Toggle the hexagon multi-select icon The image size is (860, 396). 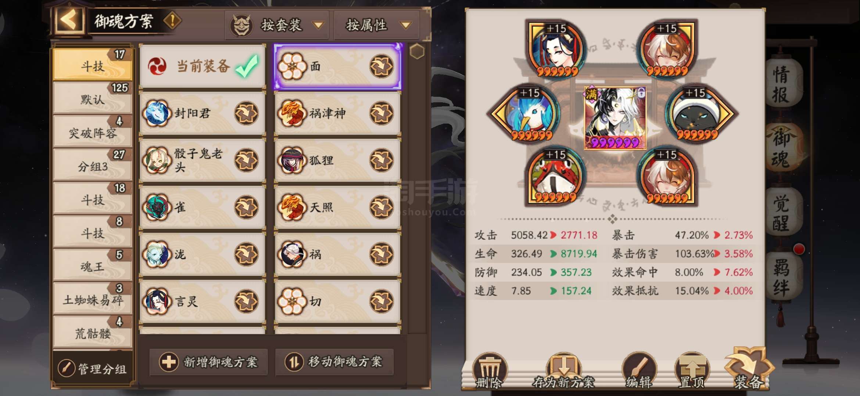click(417, 52)
